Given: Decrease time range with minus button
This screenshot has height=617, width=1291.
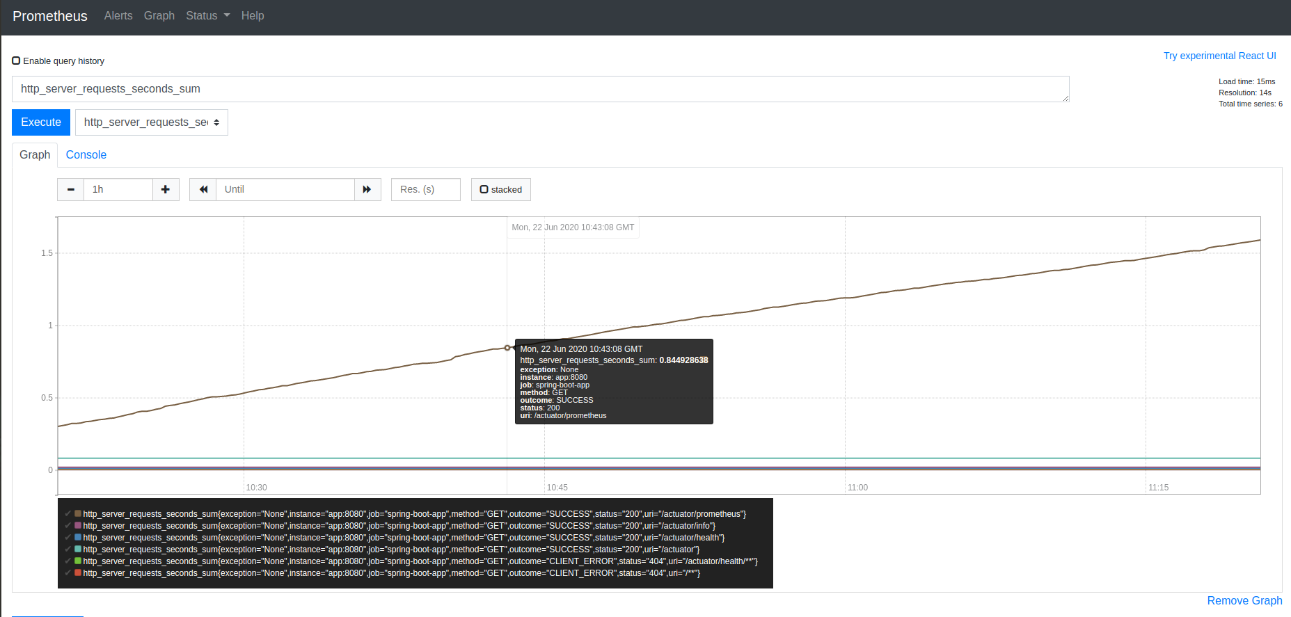Looking at the screenshot, I should tap(71, 189).
